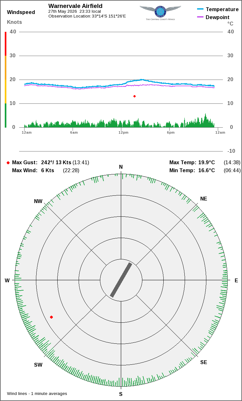This screenshot has width=242, height=401.
Task: Click the right axis 30 °C label
Action: [x=231, y=56]
